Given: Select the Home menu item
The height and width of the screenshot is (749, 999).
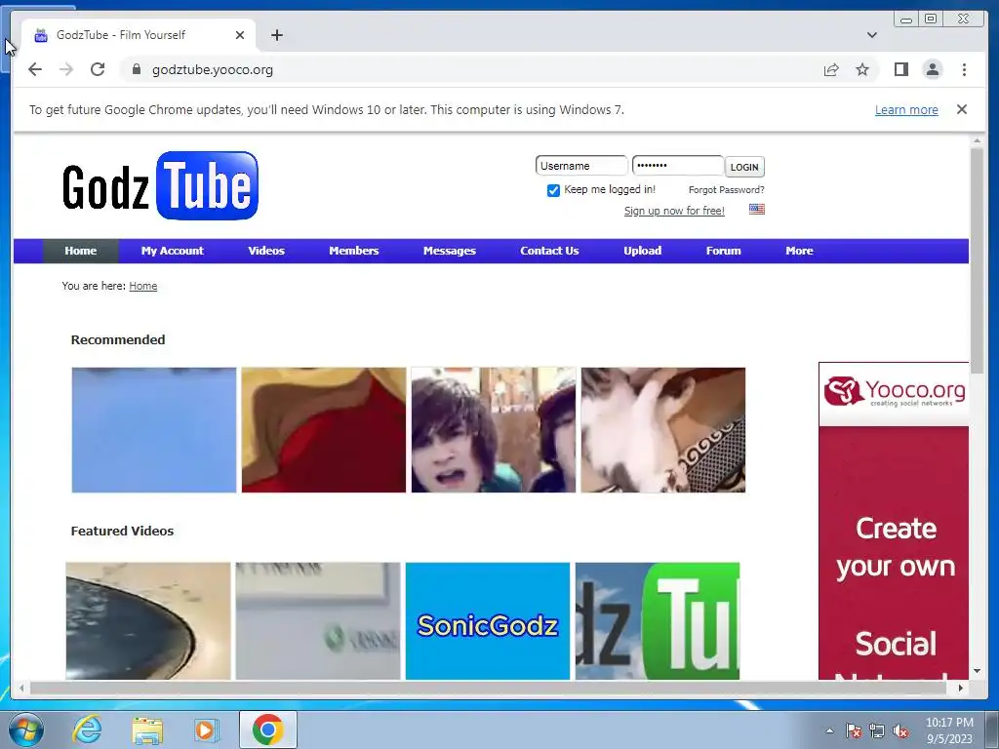Looking at the screenshot, I should (80, 251).
